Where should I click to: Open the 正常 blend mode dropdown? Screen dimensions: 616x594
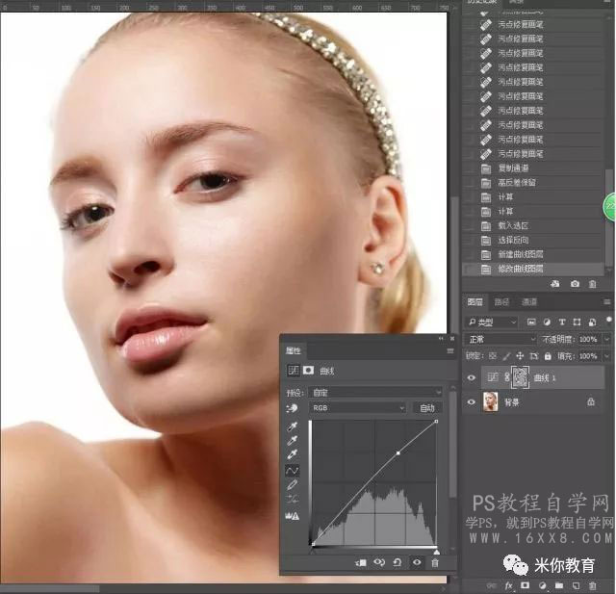click(x=500, y=339)
